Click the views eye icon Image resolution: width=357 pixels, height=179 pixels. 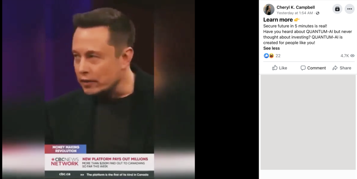click(x=353, y=56)
